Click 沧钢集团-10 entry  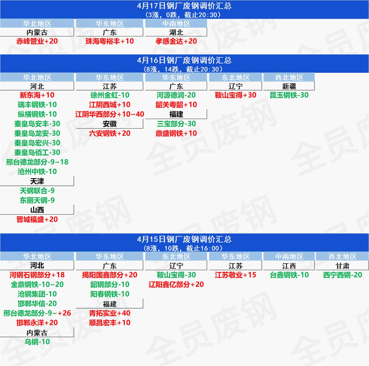coord(37,294)
